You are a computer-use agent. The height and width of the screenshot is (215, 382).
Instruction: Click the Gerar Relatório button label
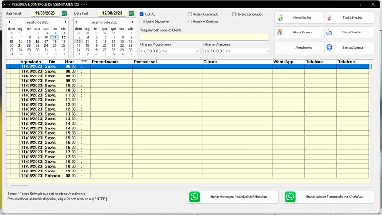(x=352, y=32)
